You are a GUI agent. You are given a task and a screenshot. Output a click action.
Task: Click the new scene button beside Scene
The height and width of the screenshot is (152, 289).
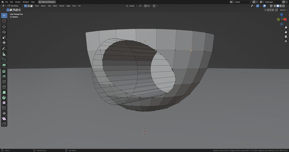(x=254, y=2)
